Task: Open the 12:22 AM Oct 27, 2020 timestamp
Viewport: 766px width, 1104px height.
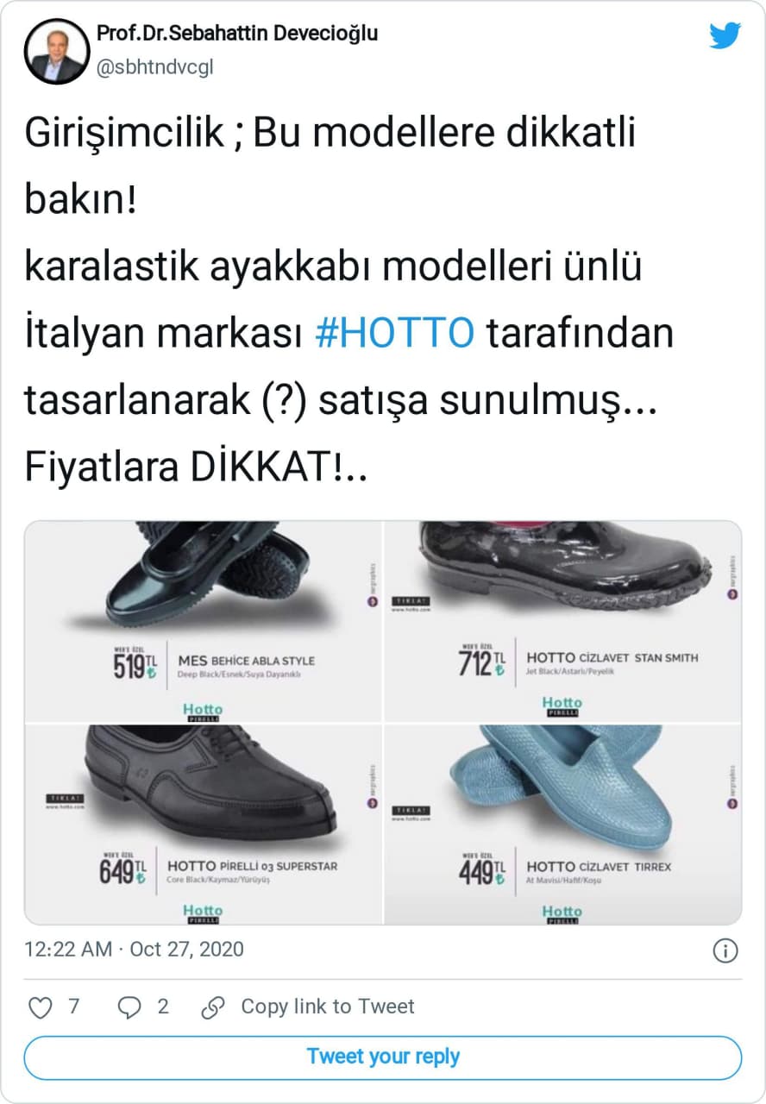Action: click(x=134, y=950)
